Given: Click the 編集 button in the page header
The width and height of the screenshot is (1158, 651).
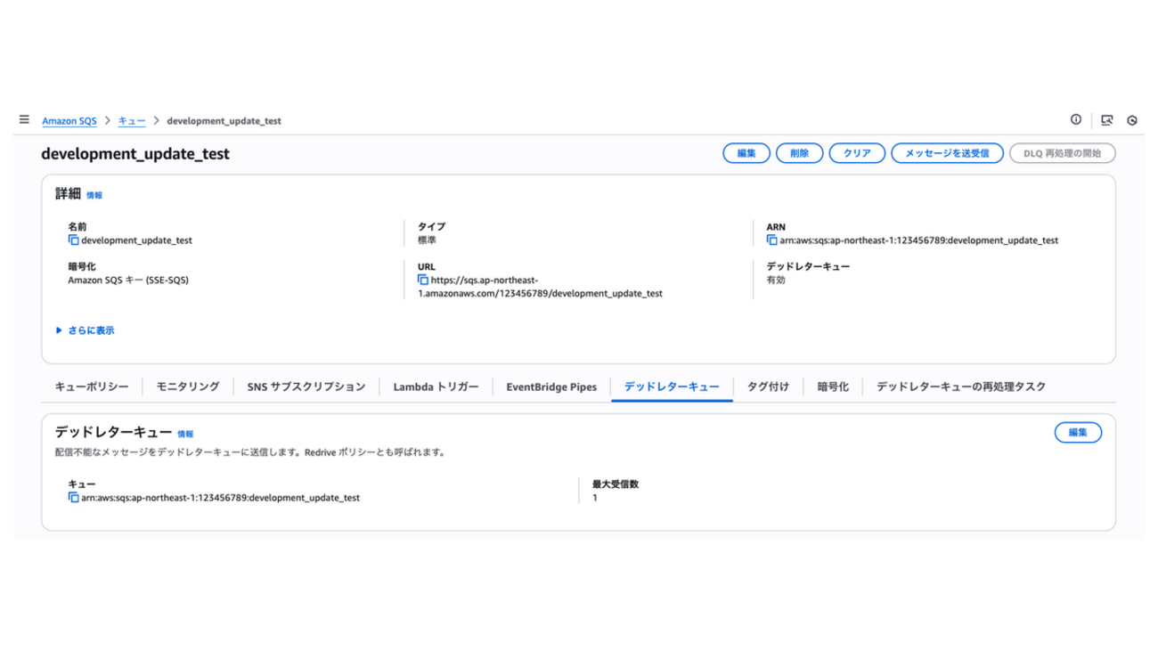Looking at the screenshot, I should pyautogui.click(x=746, y=153).
